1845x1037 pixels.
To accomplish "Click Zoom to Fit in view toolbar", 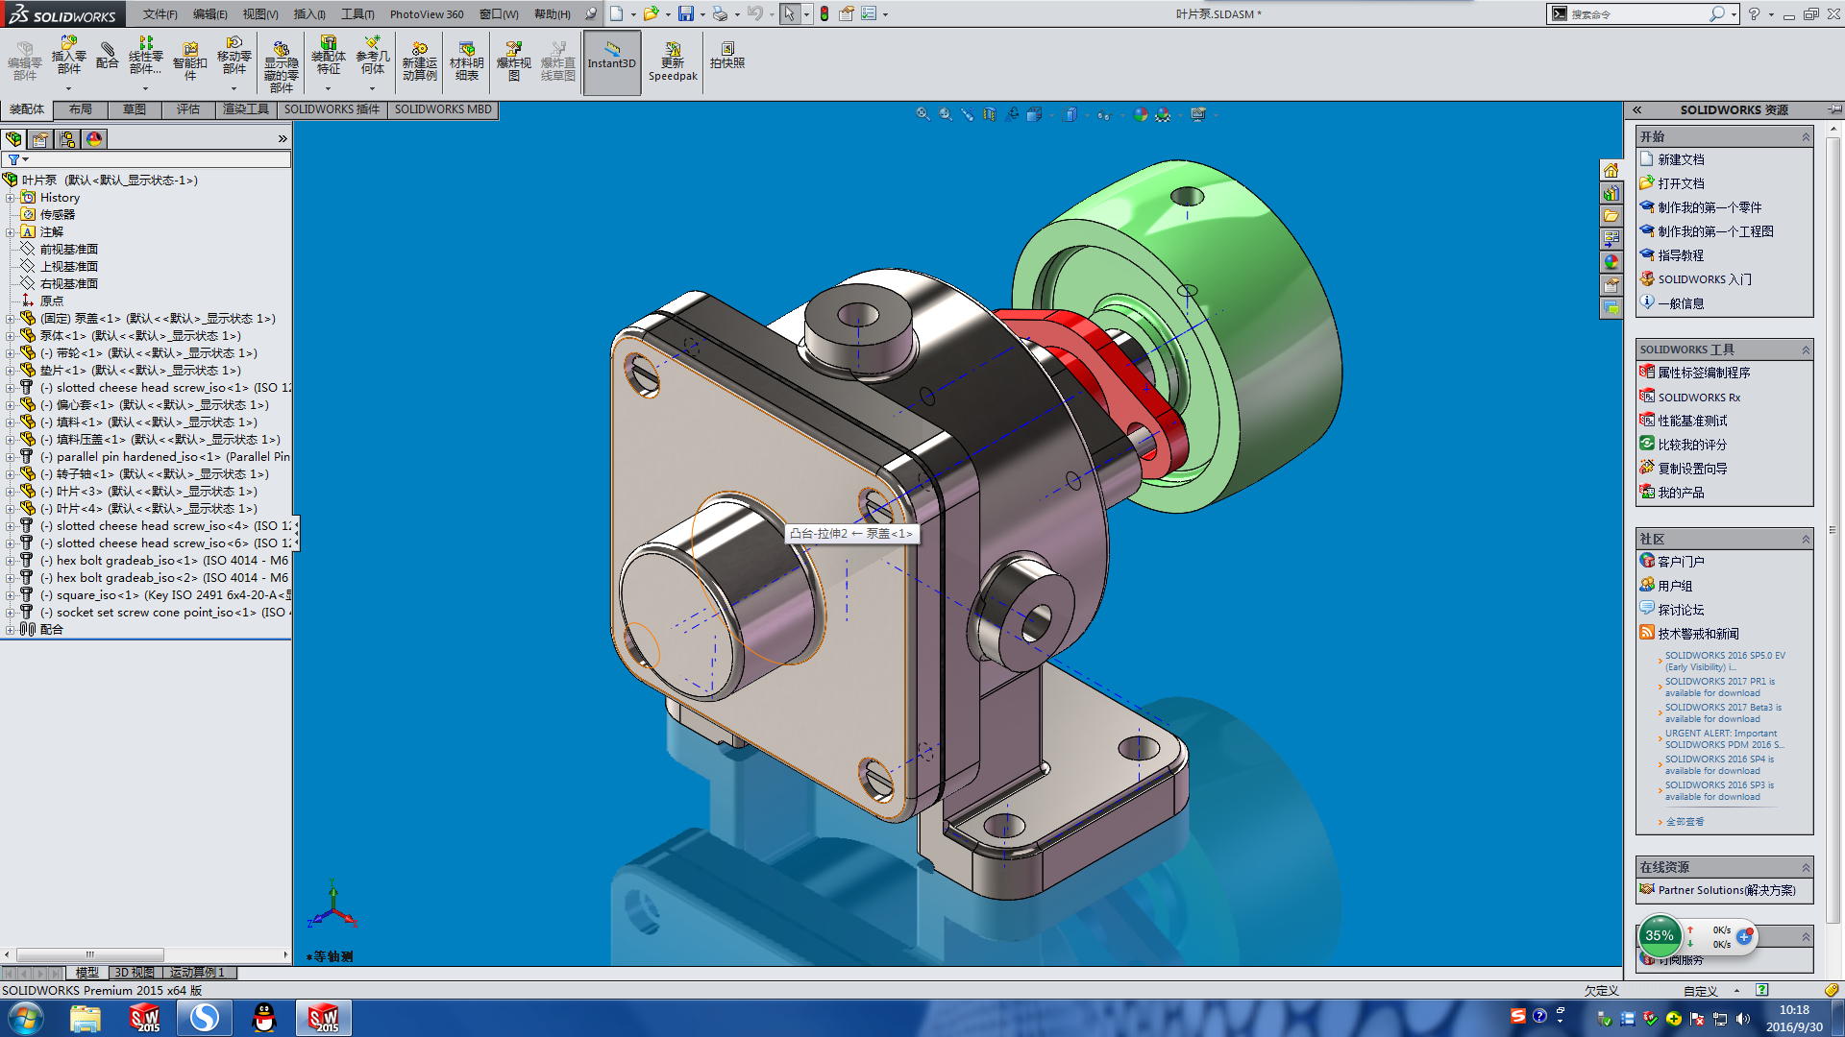I will [922, 114].
